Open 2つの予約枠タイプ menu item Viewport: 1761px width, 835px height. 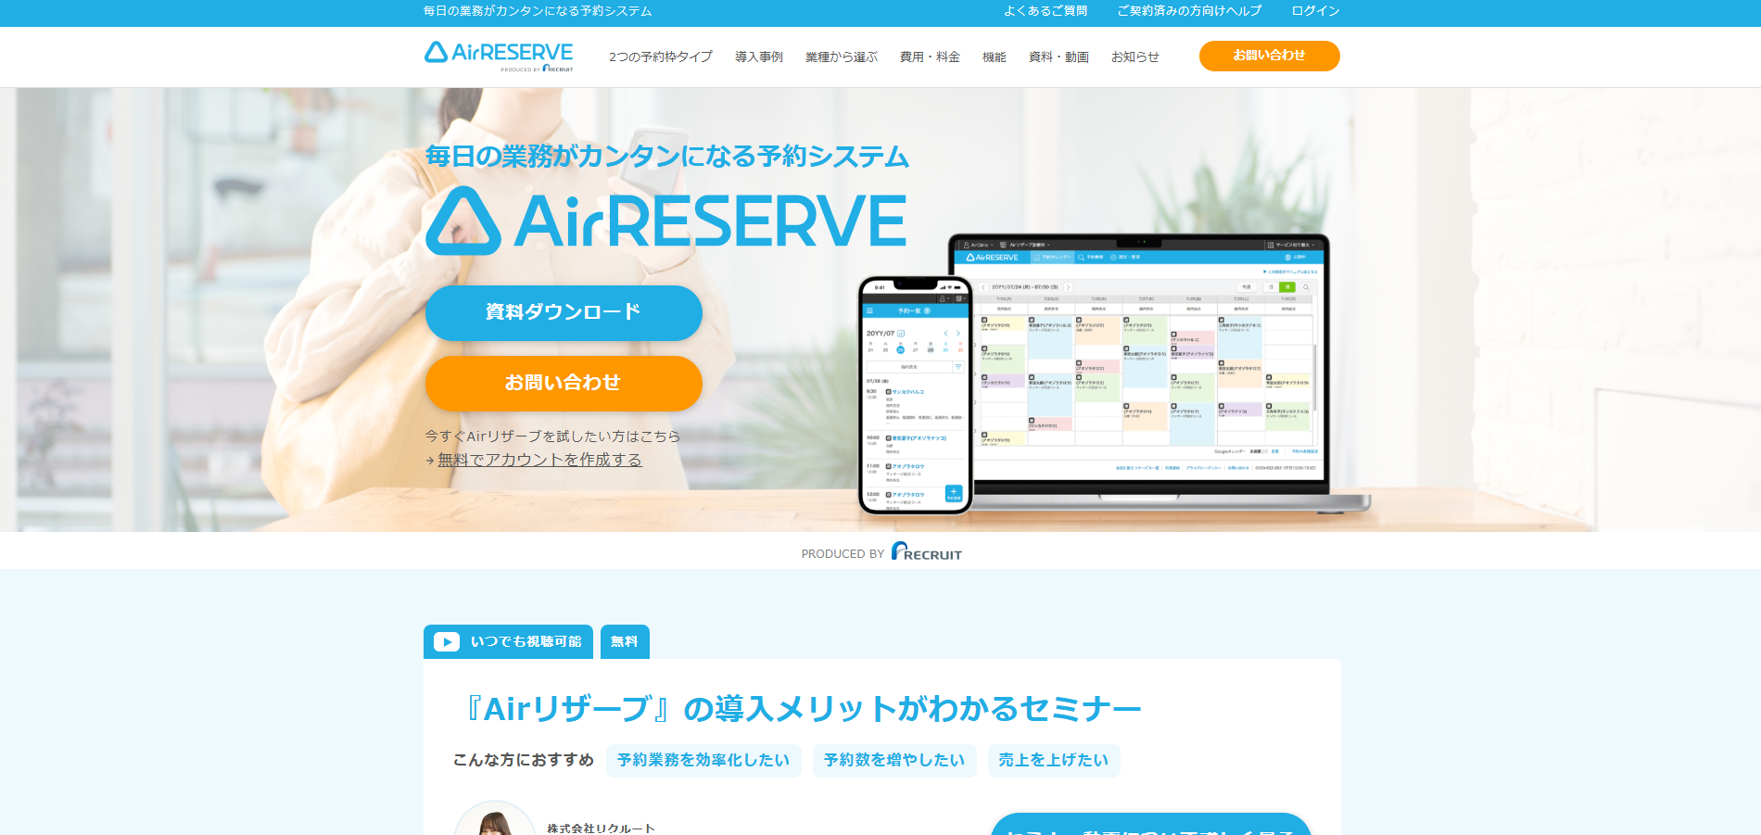pyautogui.click(x=660, y=57)
